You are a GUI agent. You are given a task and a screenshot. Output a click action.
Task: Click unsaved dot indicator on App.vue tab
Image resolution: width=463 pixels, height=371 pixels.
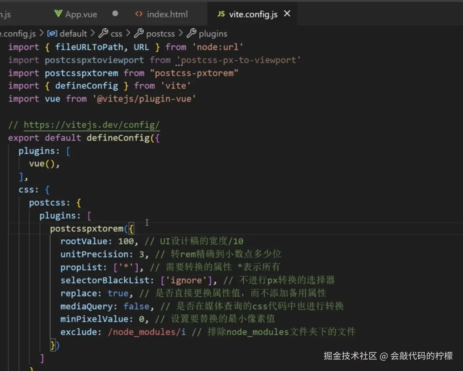(x=115, y=14)
